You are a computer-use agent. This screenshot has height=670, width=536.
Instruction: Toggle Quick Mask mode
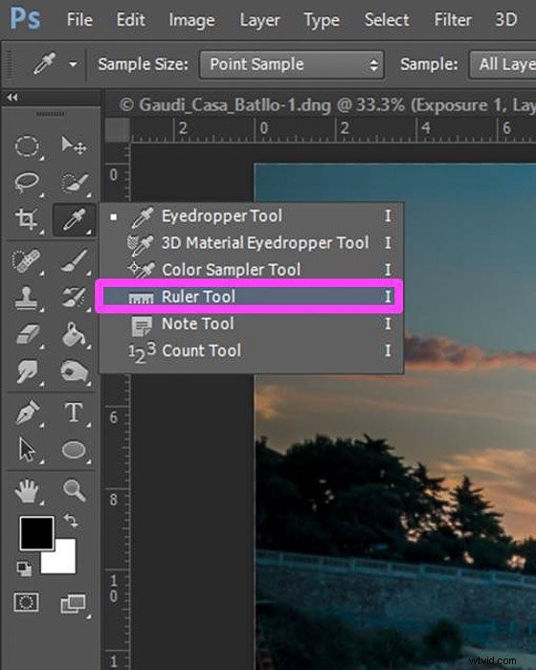coord(26,602)
